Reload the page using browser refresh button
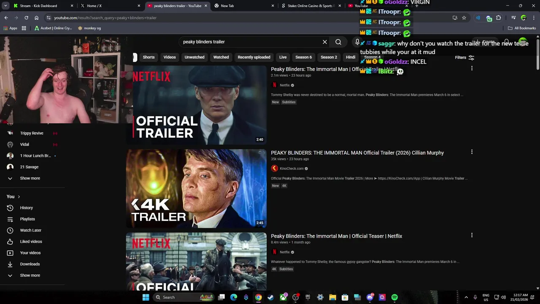Viewport: 540px width, 304px height. coord(26,18)
